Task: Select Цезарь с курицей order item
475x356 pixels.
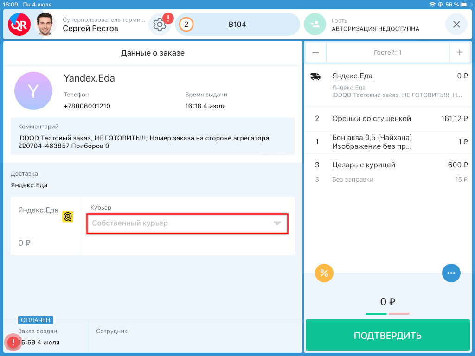Action: pyautogui.click(x=387, y=165)
